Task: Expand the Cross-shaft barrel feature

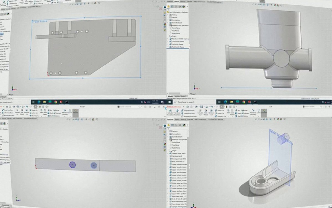Action: coord(168,42)
